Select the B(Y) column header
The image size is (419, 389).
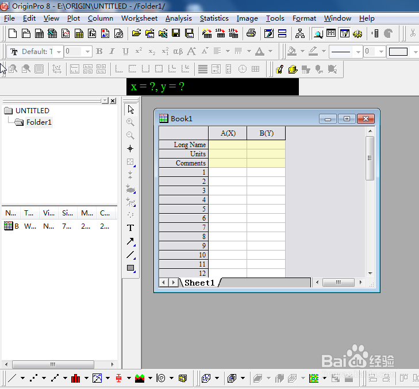[266, 133]
